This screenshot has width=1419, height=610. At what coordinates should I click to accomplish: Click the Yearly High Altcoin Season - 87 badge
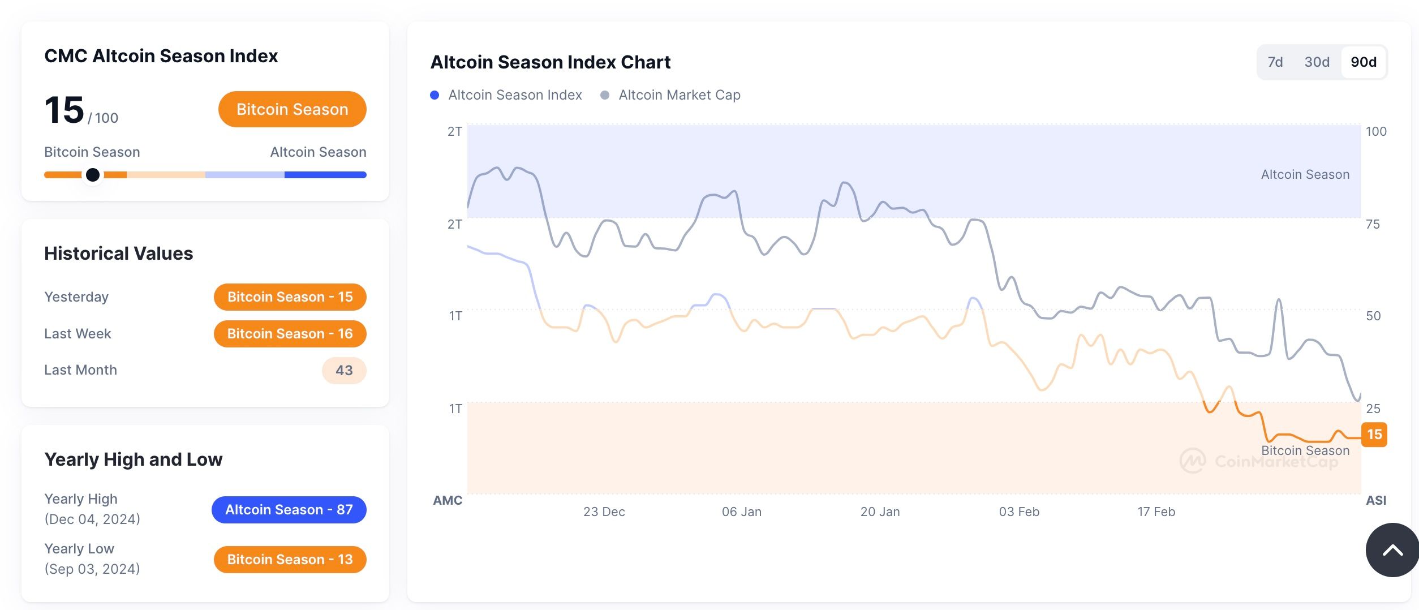(289, 510)
